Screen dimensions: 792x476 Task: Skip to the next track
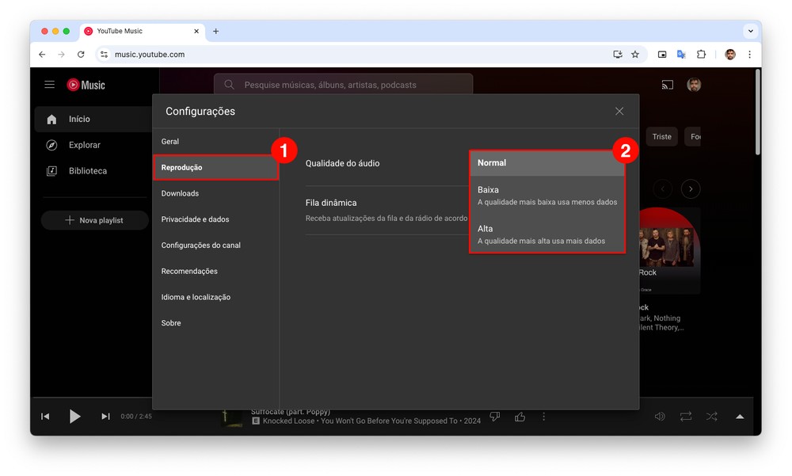[105, 417]
